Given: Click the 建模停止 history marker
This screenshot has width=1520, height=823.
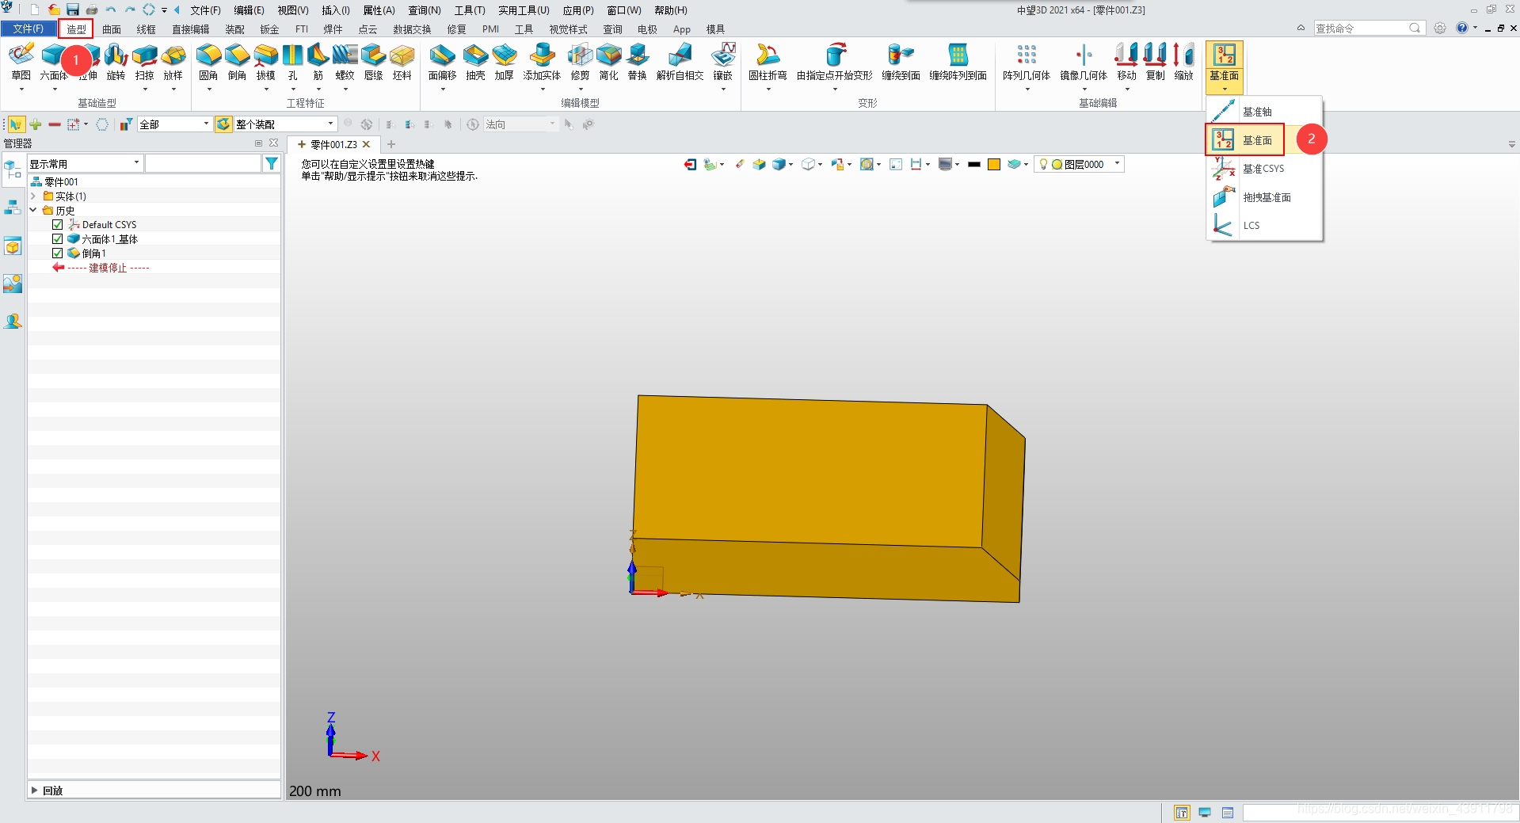Looking at the screenshot, I should tap(108, 268).
